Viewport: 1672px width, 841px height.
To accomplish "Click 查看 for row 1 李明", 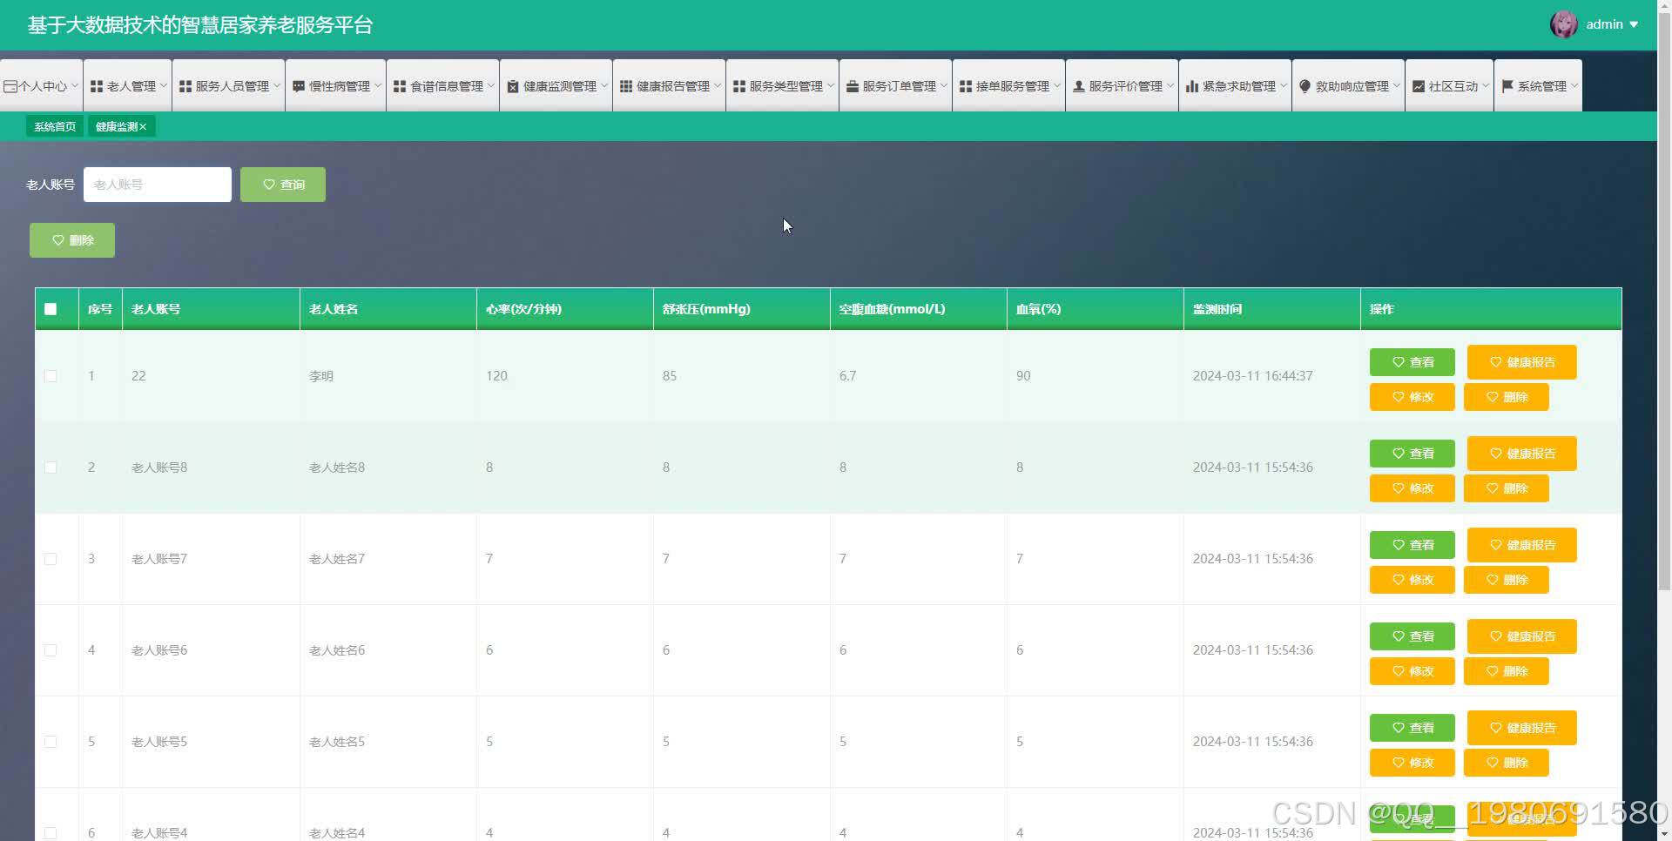I will 1412,362.
